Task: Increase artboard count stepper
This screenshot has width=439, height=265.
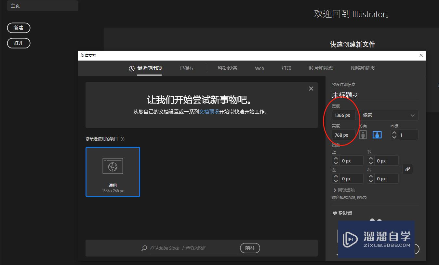Action: [x=394, y=133]
